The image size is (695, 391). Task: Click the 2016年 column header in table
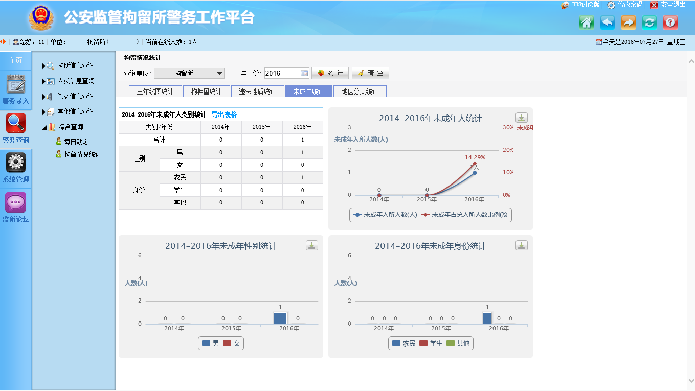[303, 127]
